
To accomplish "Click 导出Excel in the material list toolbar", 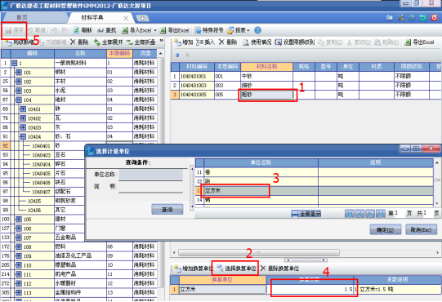I will point(419,42).
